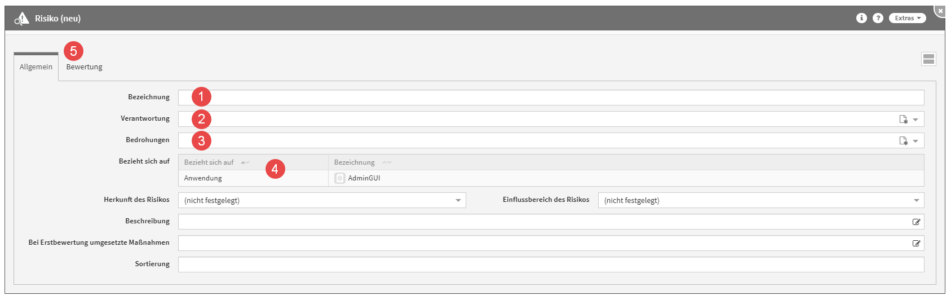
Task: Click the Risiko warning icon in title bar
Action: point(21,19)
